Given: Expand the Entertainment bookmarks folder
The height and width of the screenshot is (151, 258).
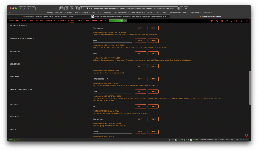Looking at the screenshot, I should coord(175,13).
